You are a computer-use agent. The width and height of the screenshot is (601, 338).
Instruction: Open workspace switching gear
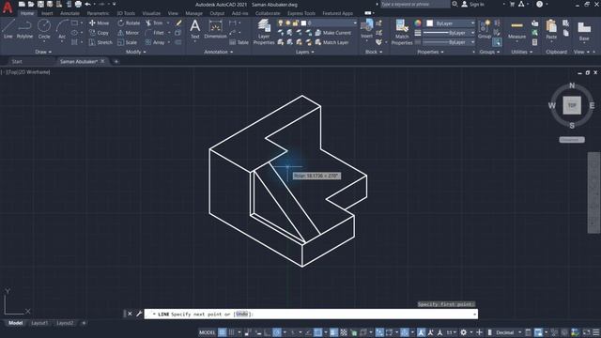tap(463, 332)
